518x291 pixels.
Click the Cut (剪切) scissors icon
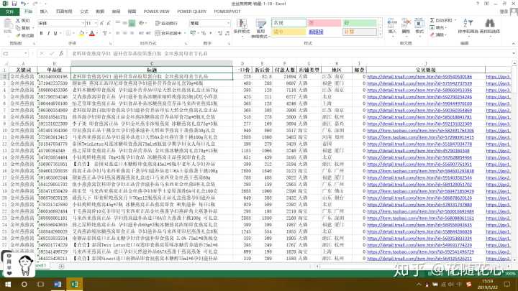coord(26,22)
